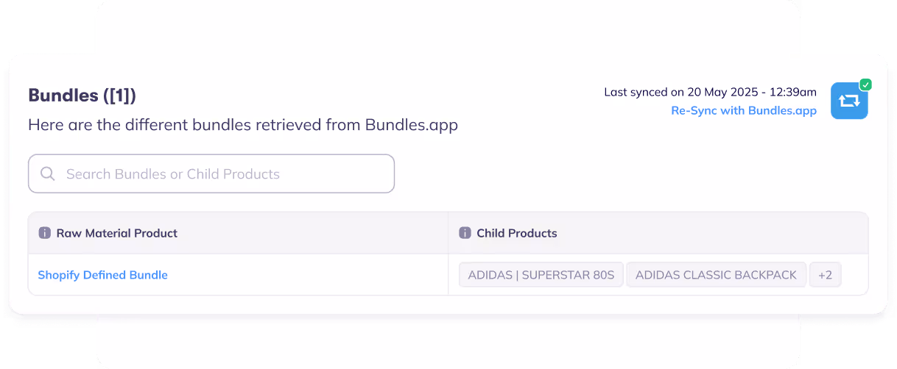Screen dimensions: 897x369
Task: Click the blue sync arrows button
Action: pos(848,101)
